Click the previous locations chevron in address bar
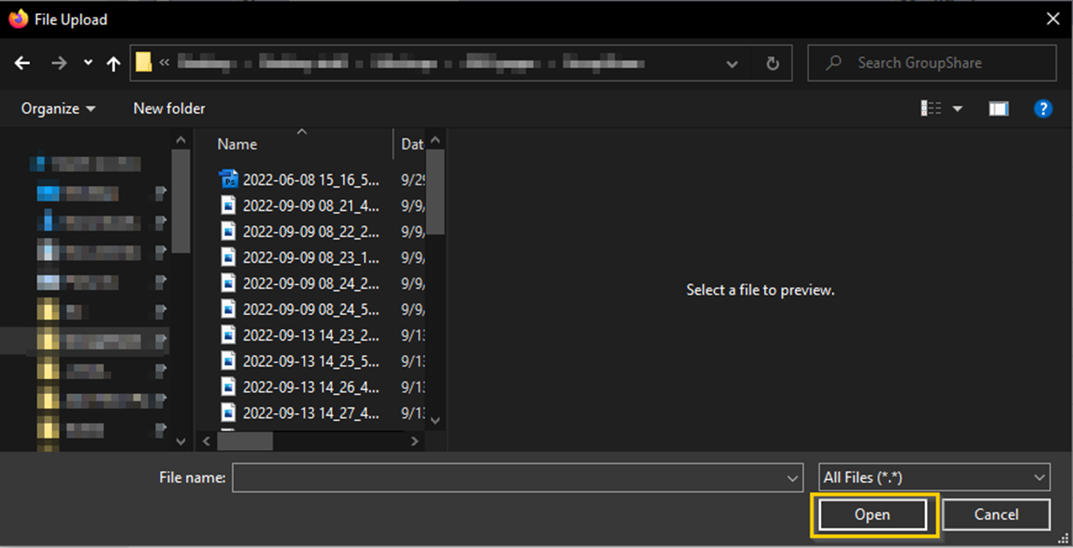This screenshot has height=548, width=1073. [x=164, y=63]
